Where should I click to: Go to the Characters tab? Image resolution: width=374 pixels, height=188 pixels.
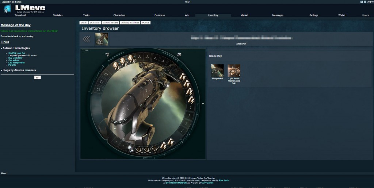pyautogui.click(x=119, y=15)
